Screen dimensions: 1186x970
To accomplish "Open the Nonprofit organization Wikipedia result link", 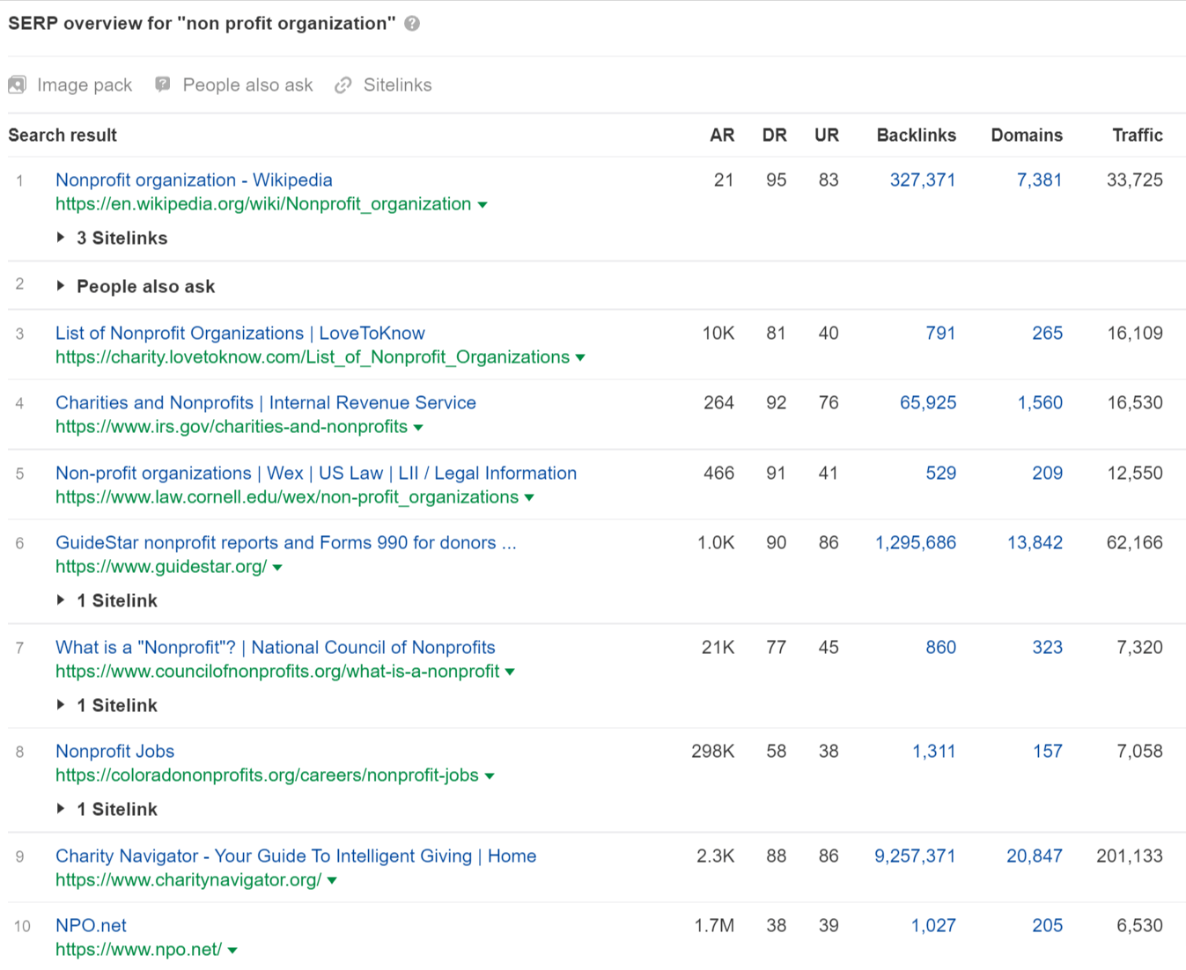I will [x=193, y=180].
